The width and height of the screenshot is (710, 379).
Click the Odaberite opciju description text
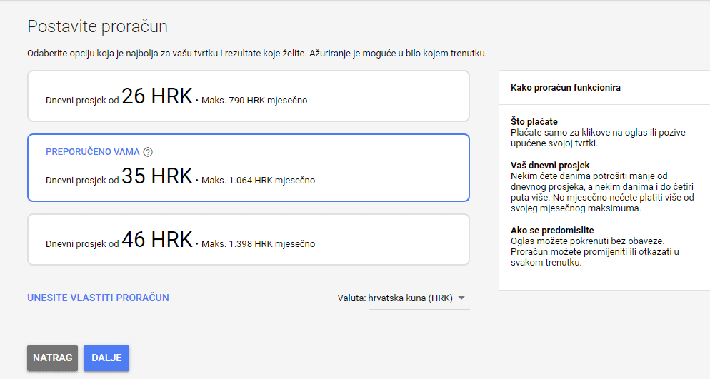pos(257,54)
